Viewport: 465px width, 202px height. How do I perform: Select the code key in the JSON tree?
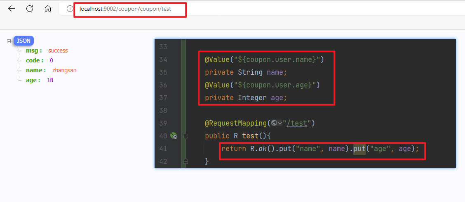coord(35,60)
